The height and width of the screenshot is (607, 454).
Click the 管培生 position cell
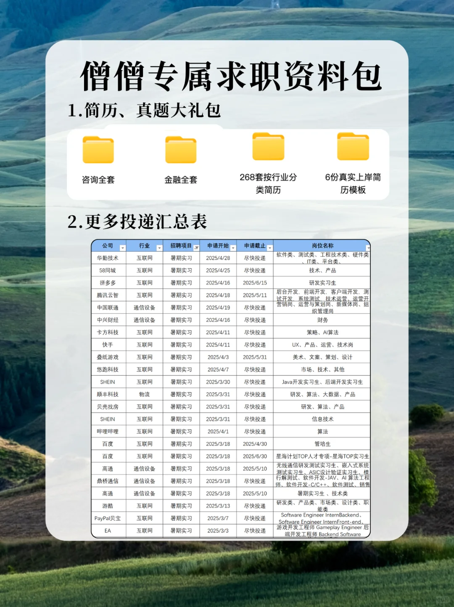pyautogui.click(x=322, y=444)
